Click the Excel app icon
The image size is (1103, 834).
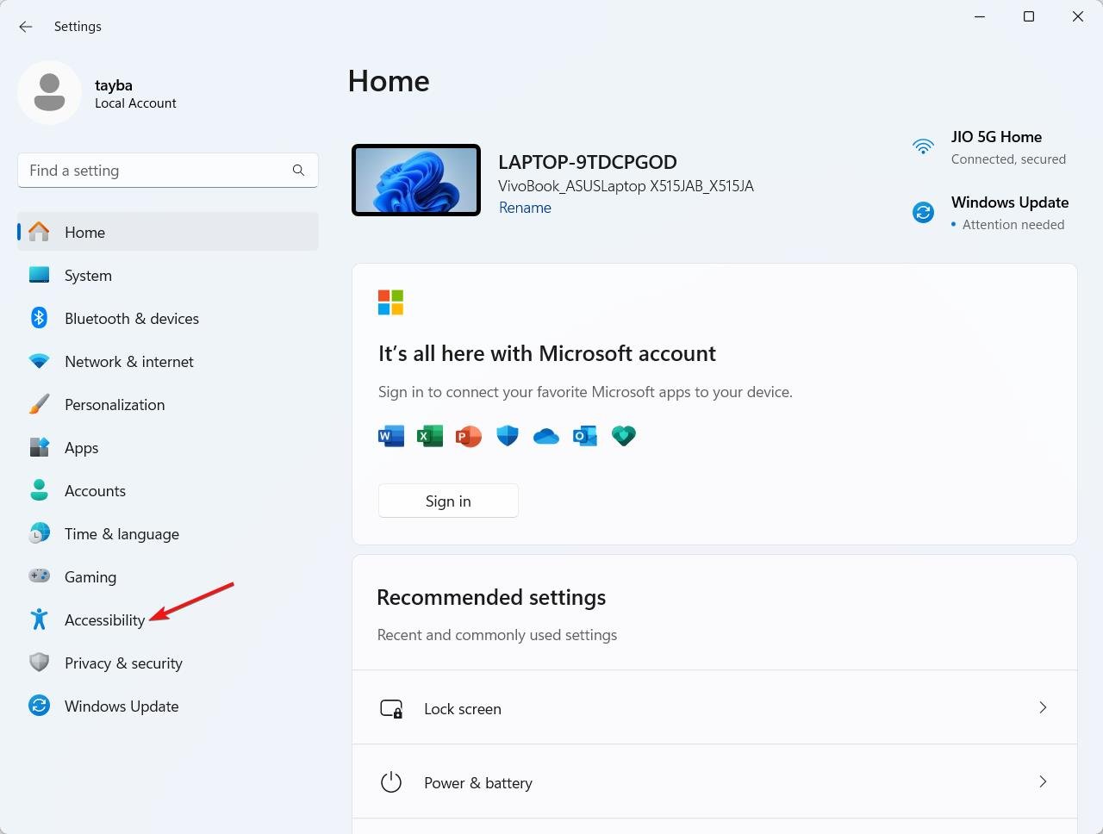(x=429, y=436)
